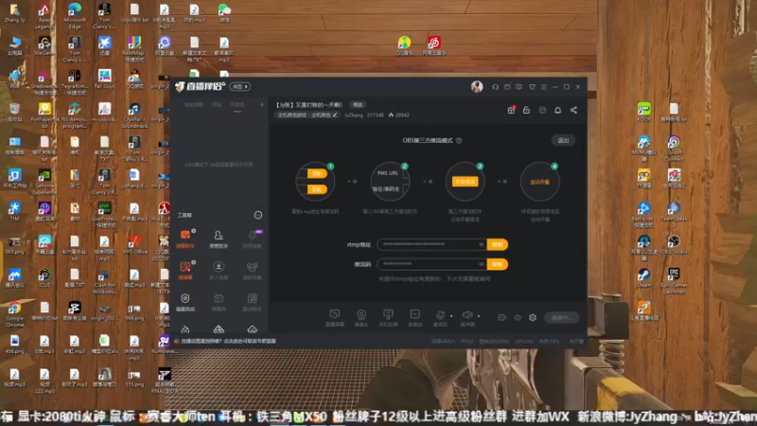Reveal the hidden stream key
757x426 pixels.
pyautogui.click(x=481, y=264)
